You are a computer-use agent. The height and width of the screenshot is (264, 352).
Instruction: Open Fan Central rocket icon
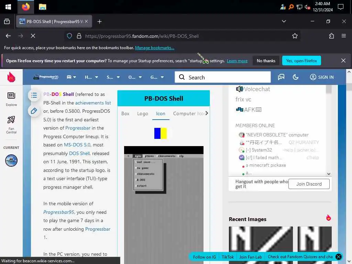click(11, 124)
